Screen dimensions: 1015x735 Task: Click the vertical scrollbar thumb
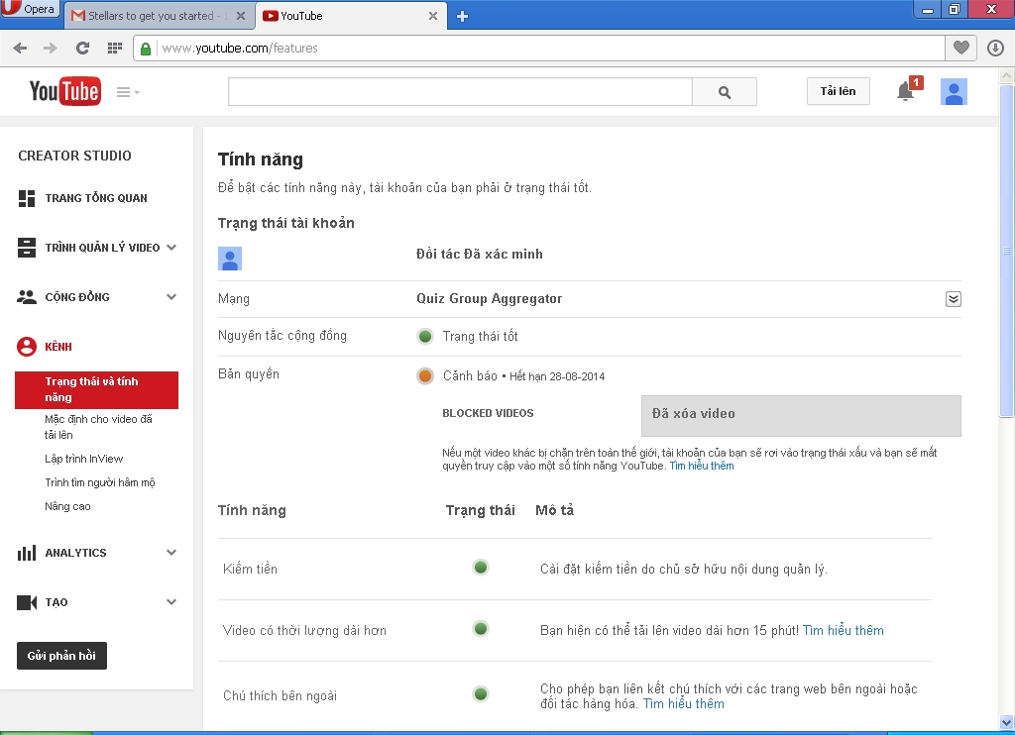[x=1007, y=251]
